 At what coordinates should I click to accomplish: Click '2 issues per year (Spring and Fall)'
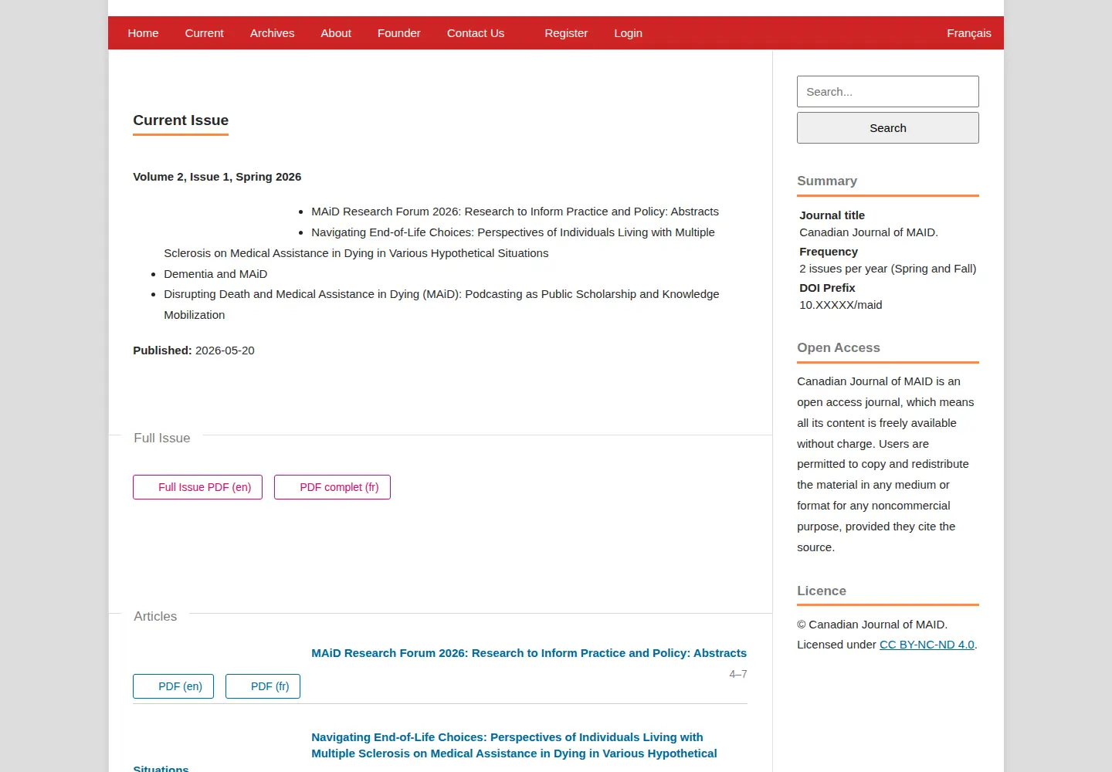[887, 269]
